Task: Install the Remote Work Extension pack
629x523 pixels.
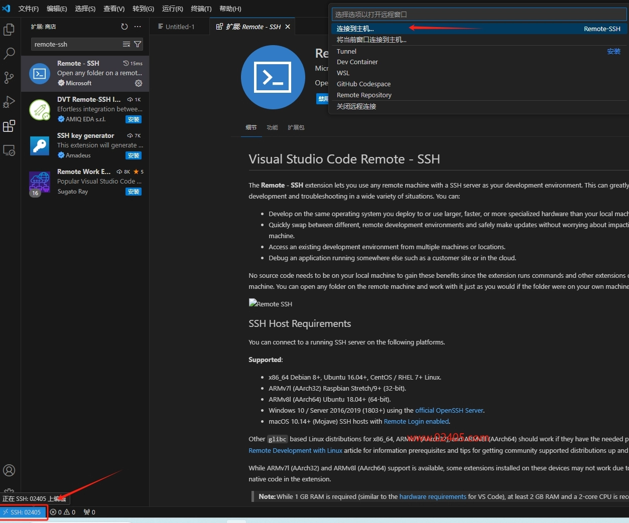Action: (x=134, y=192)
